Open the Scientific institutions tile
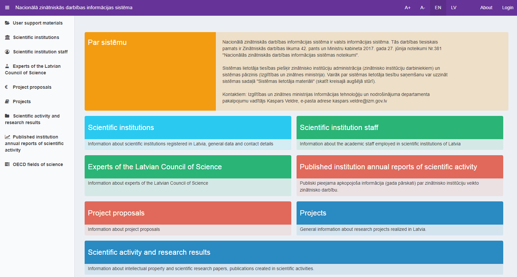The image size is (517, 277). click(x=188, y=128)
